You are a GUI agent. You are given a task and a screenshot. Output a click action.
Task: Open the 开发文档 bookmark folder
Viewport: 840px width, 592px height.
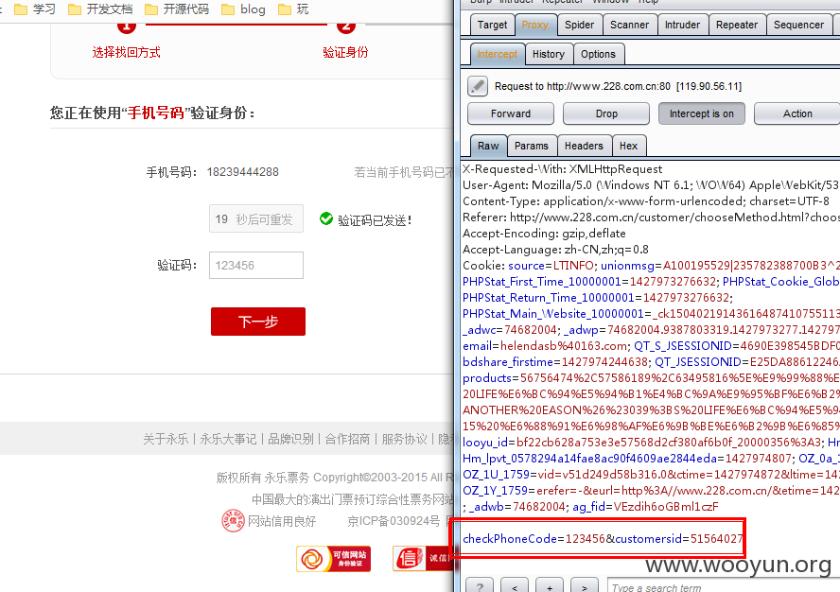click(x=100, y=9)
